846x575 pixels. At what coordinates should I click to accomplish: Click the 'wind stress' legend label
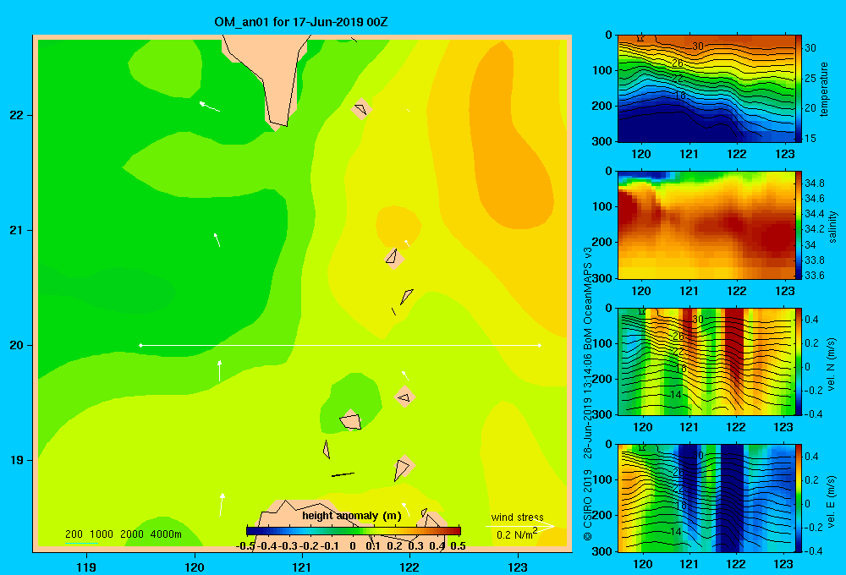(517, 517)
